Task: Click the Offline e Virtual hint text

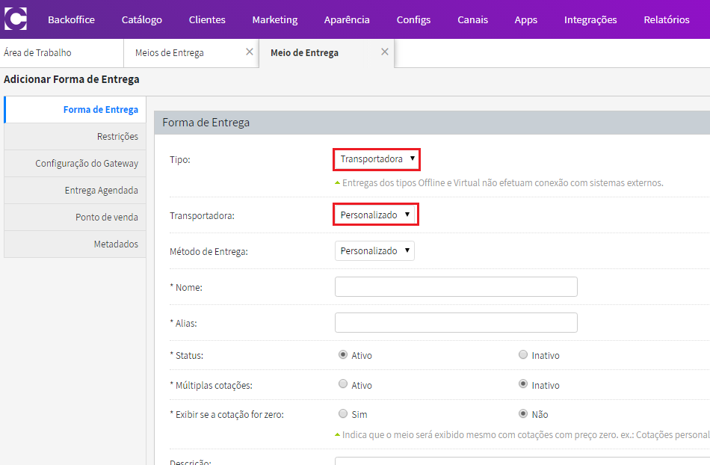Action: pyautogui.click(x=503, y=183)
